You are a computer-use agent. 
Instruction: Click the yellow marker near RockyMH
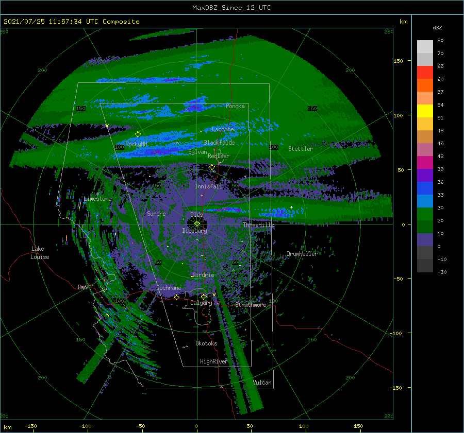click(x=138, y=134)
